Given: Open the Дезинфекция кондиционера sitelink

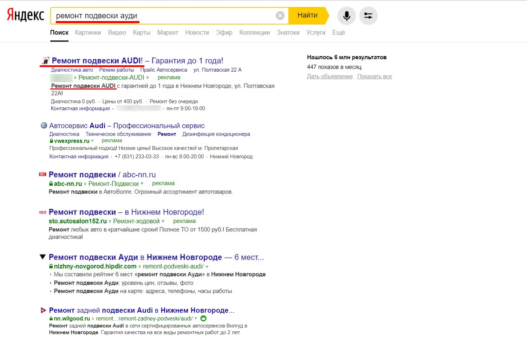Looking at the screenshot, I should coord(216,134).
